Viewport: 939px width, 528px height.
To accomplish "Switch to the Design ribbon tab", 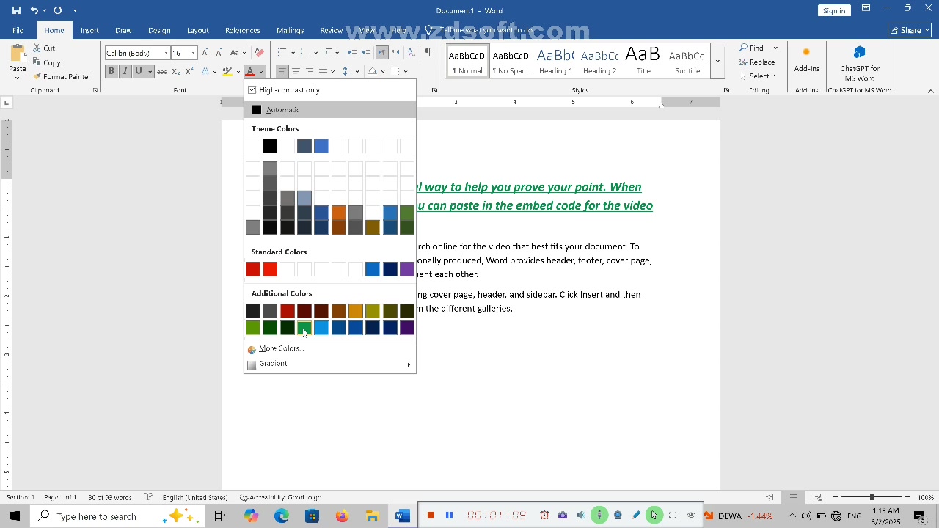I will (159, 31).
